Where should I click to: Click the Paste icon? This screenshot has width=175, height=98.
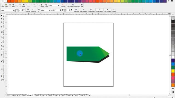[24, 5]
